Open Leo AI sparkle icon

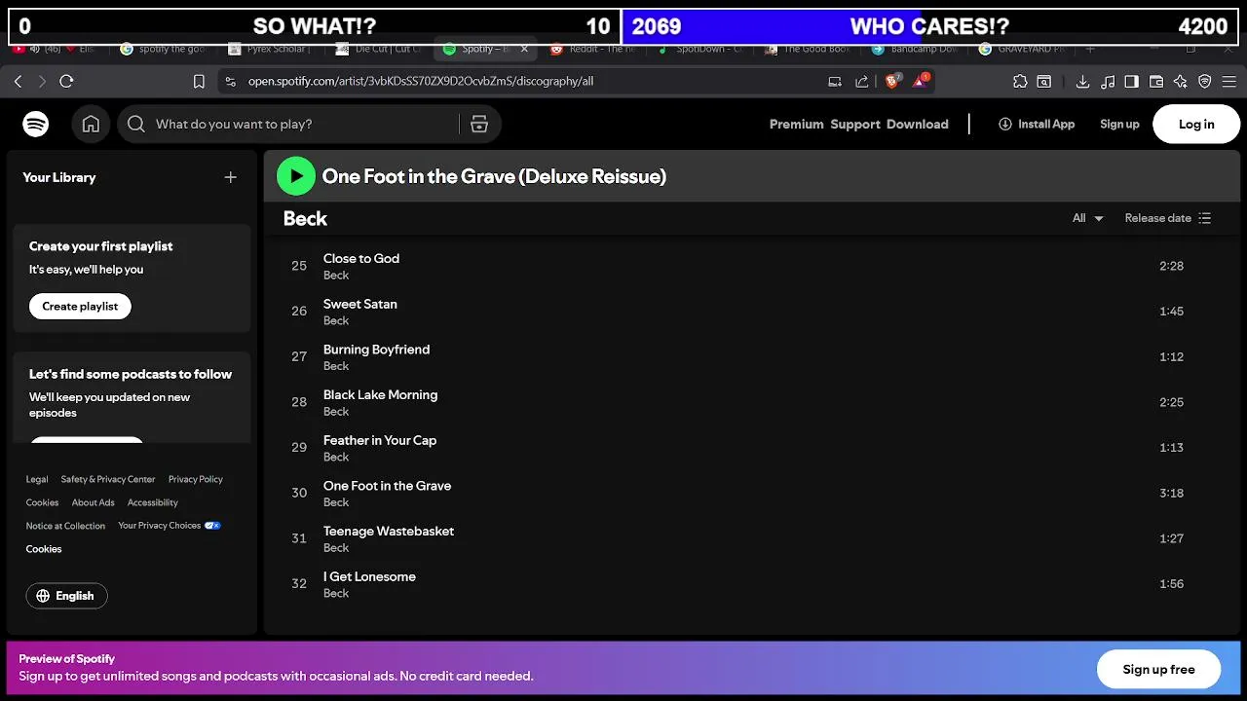pyautogui.click(x=1181, y=82)
